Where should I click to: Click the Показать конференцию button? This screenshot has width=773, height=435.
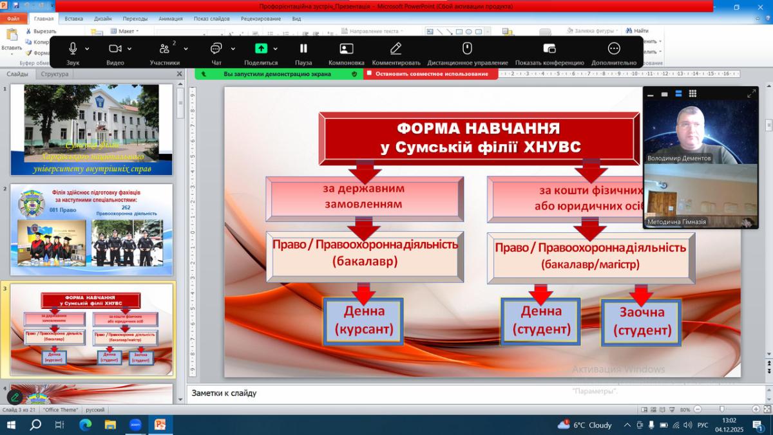[549, 49]
